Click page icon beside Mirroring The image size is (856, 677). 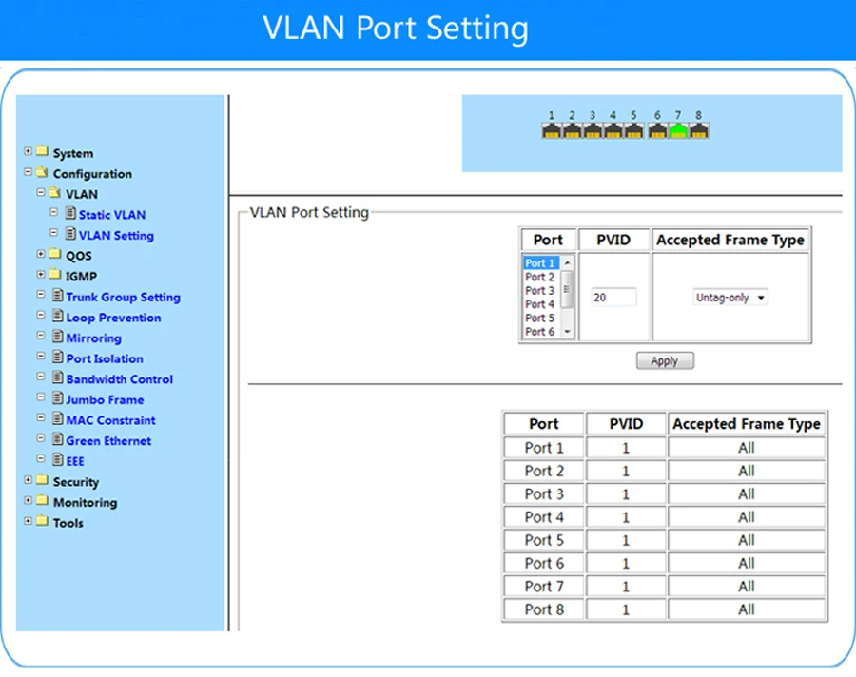click(58, 336)
